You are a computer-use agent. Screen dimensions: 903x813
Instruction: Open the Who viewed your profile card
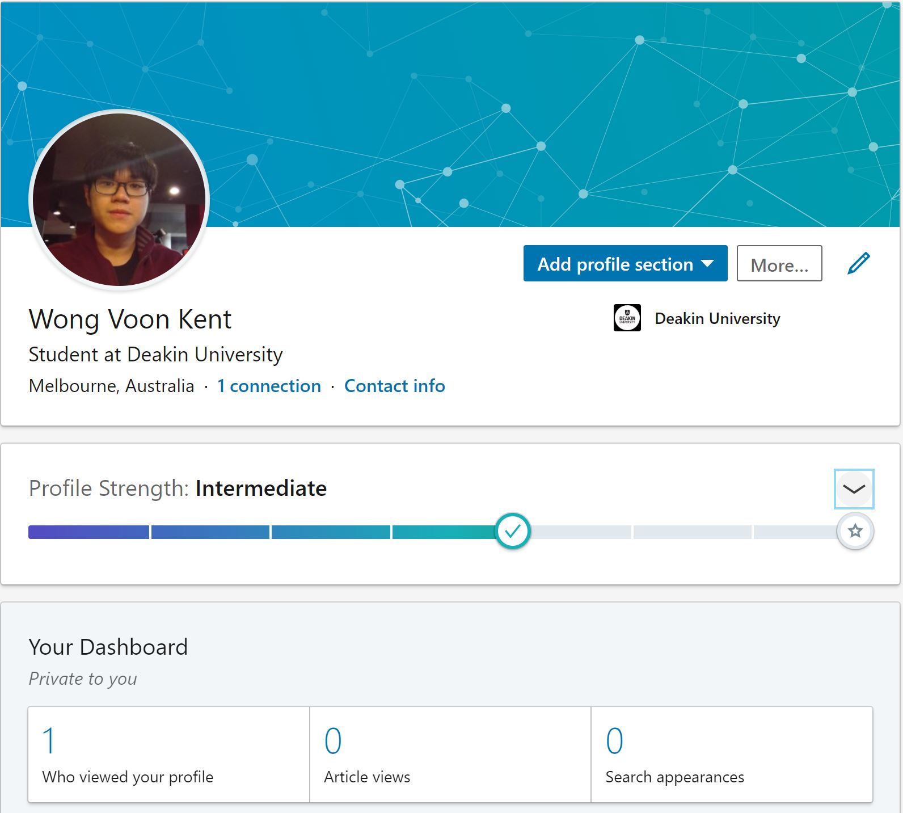168,754
